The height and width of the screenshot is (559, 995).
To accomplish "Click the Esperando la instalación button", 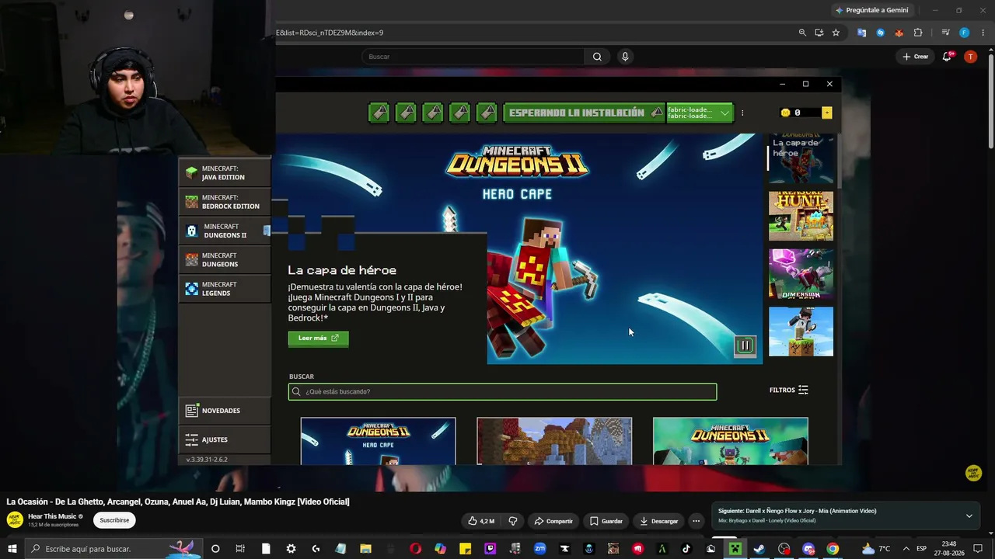I will click(584, 113).
